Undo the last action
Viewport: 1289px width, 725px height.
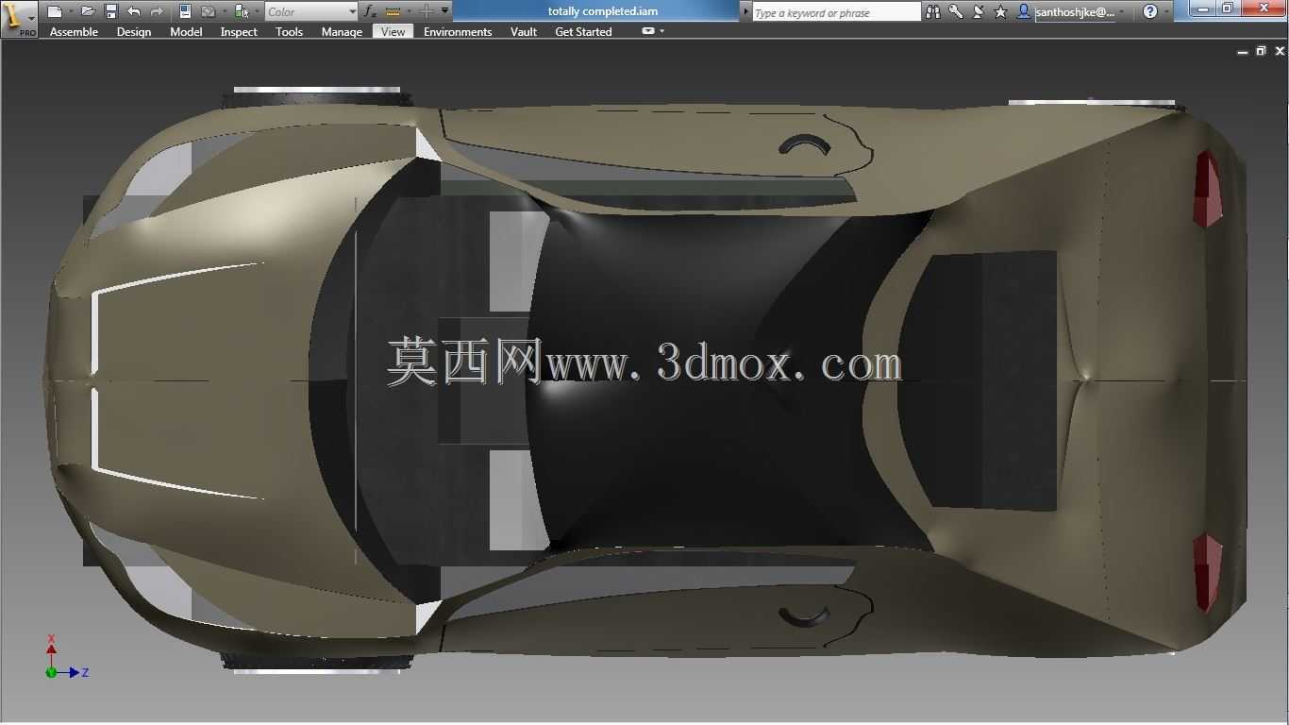tap(134, 11)
